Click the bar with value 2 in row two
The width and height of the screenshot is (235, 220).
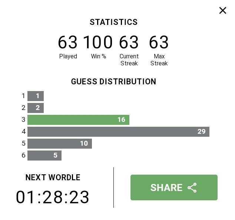coord(36,108)
